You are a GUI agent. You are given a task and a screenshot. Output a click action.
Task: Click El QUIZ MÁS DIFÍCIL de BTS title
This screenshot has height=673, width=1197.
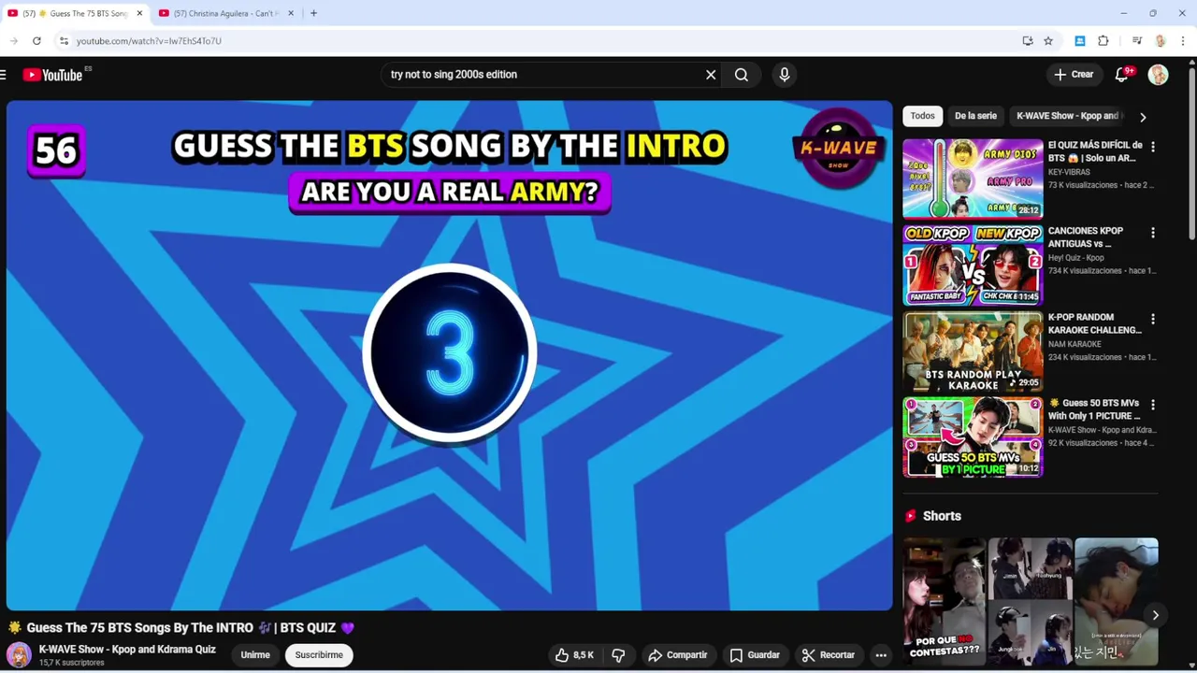tap(1095, 151)
